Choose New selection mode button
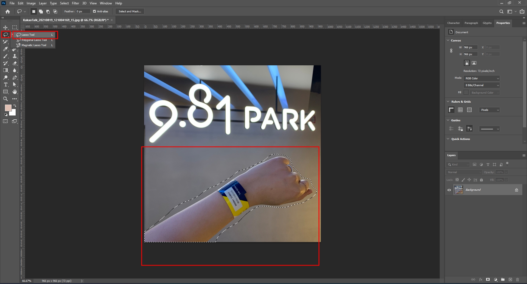527x284 pixels. [34, 12]
